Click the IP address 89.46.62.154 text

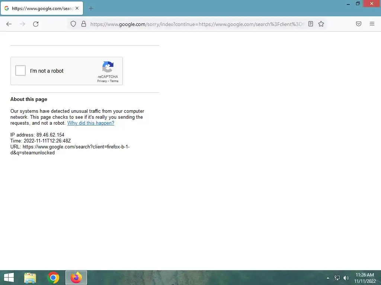point(37,135)
